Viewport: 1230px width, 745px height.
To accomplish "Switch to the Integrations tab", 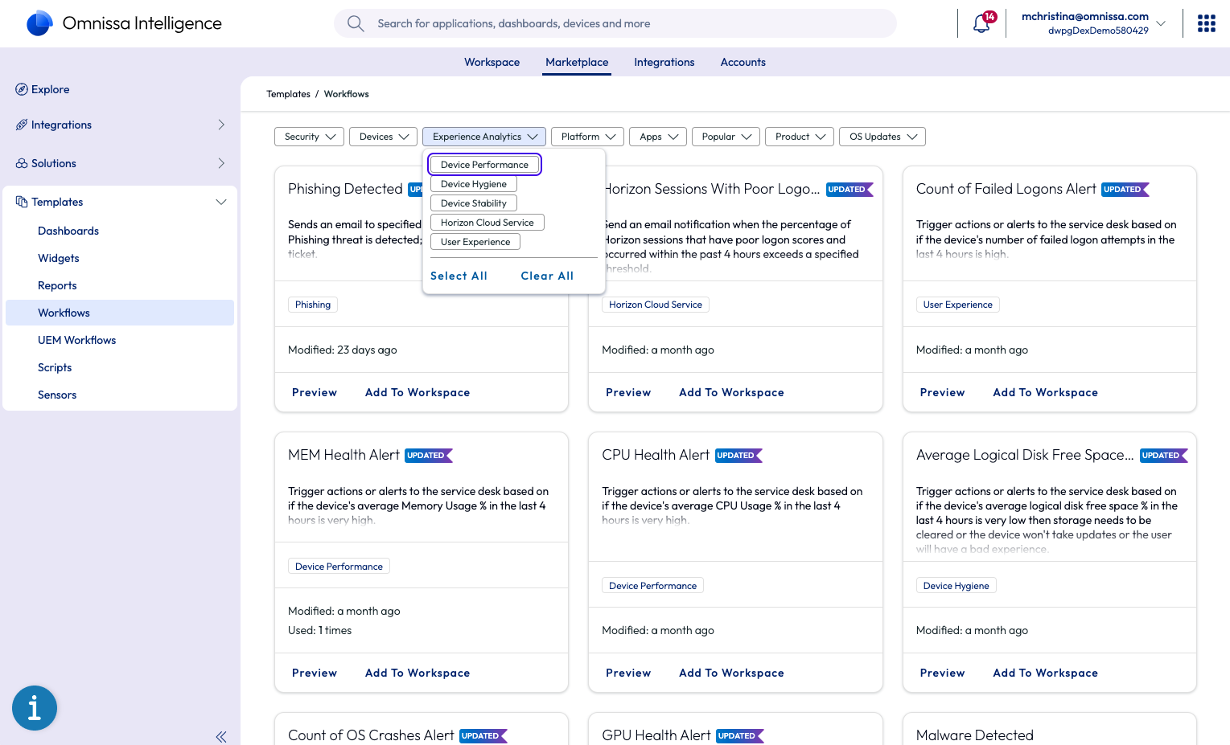I will point(664,62).
